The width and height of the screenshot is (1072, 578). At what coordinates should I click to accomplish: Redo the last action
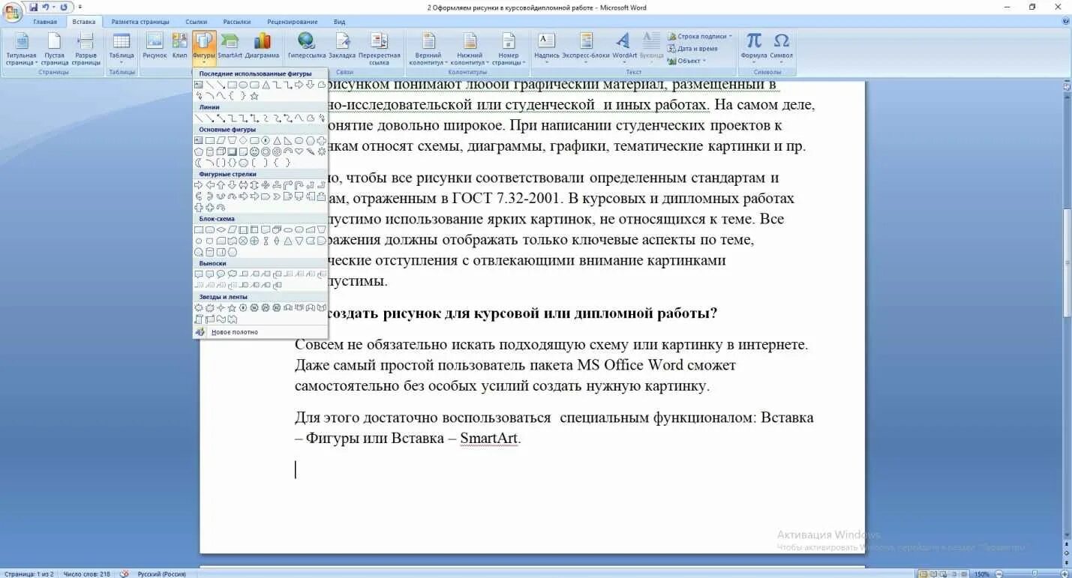pyautogui.click(x=64, y=7)
